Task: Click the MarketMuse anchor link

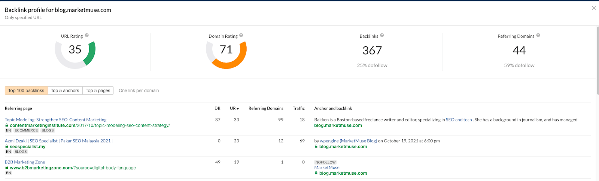Action: pyautogui.click(x=327, y=168)
